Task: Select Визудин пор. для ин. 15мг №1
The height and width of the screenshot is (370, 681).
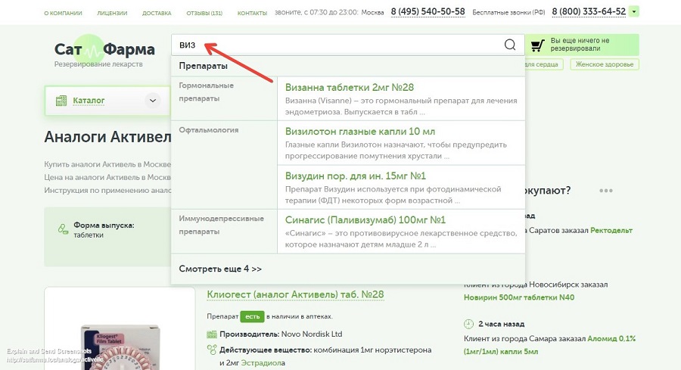Action: (x=356, y=176)
